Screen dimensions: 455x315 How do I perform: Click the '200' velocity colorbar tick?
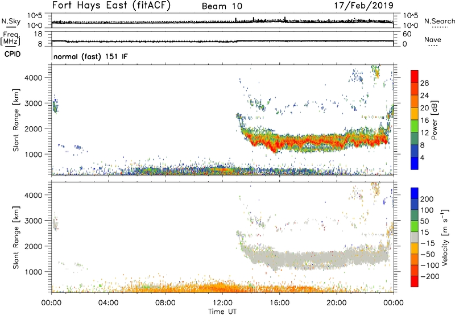point(427,199)
